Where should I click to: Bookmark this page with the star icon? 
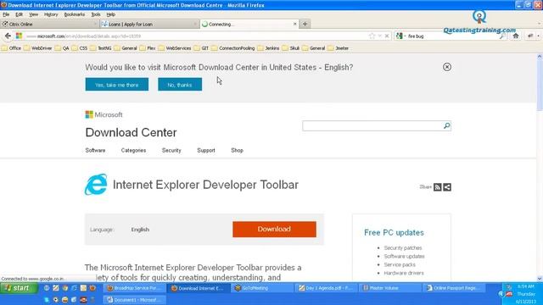point(372,36)
